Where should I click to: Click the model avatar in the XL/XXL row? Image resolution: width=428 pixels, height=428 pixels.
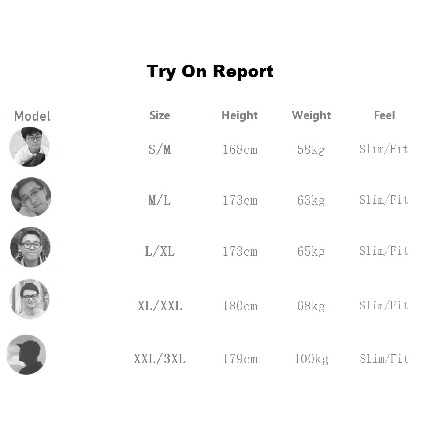point(30,299)
